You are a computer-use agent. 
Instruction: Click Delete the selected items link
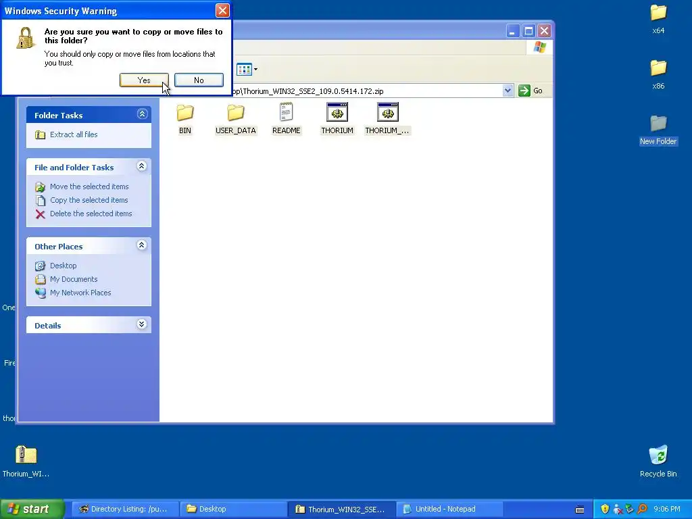[91, 214]
